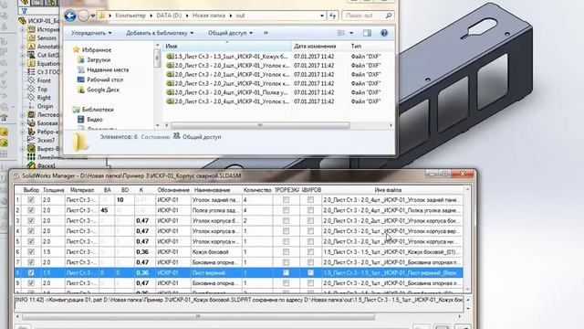
Task: Click the Explorer forward navigation arrow
Action: tap(83, 16)
